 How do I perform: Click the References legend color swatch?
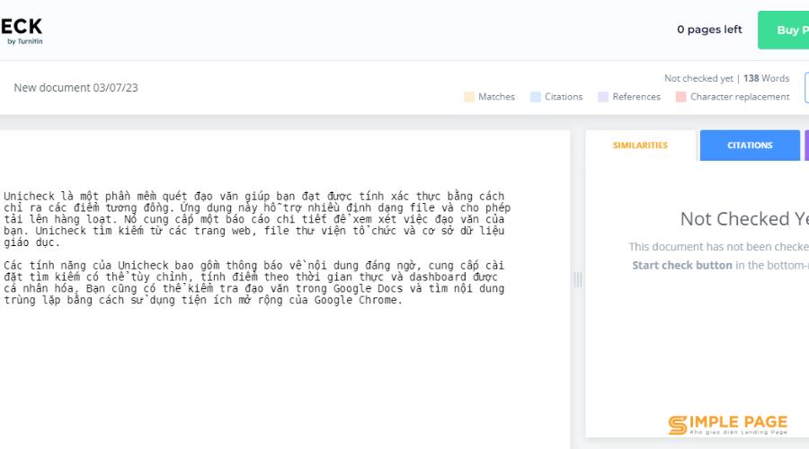click(603, 97)
